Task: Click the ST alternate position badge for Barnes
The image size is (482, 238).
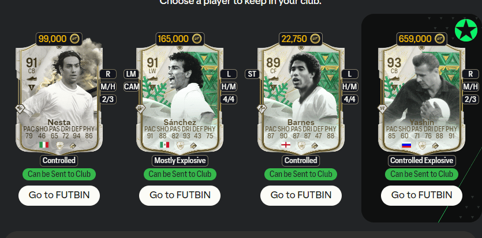Action: (x=251, y=74)
